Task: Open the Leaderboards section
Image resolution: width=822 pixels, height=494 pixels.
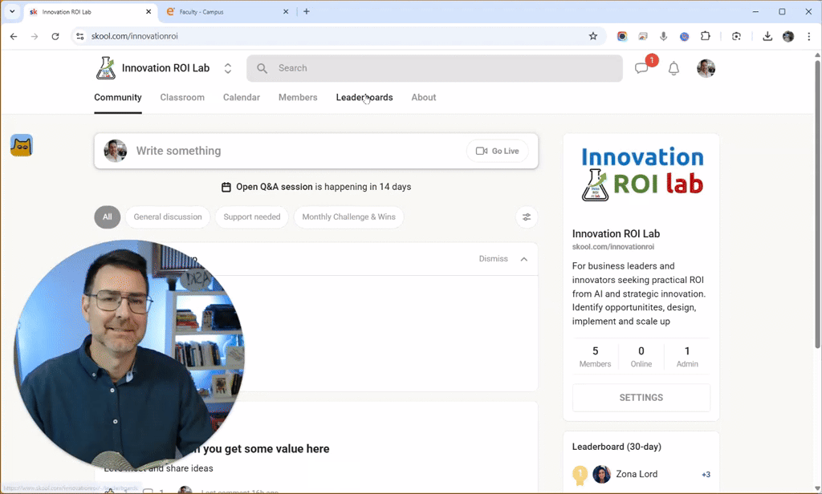Action: tap(364, 97)
